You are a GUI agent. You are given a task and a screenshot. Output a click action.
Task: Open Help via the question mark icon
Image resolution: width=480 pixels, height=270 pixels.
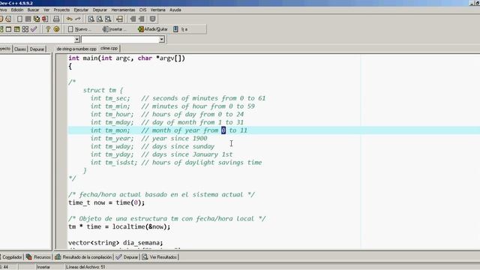point(48,29)
